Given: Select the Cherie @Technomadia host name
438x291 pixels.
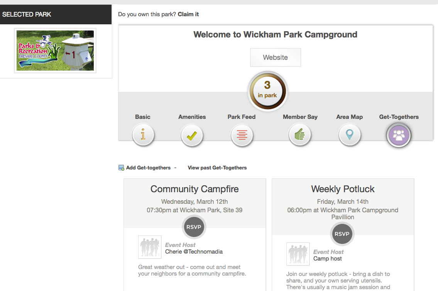Looking at the screenshot, I should click(x=194, y=252).
